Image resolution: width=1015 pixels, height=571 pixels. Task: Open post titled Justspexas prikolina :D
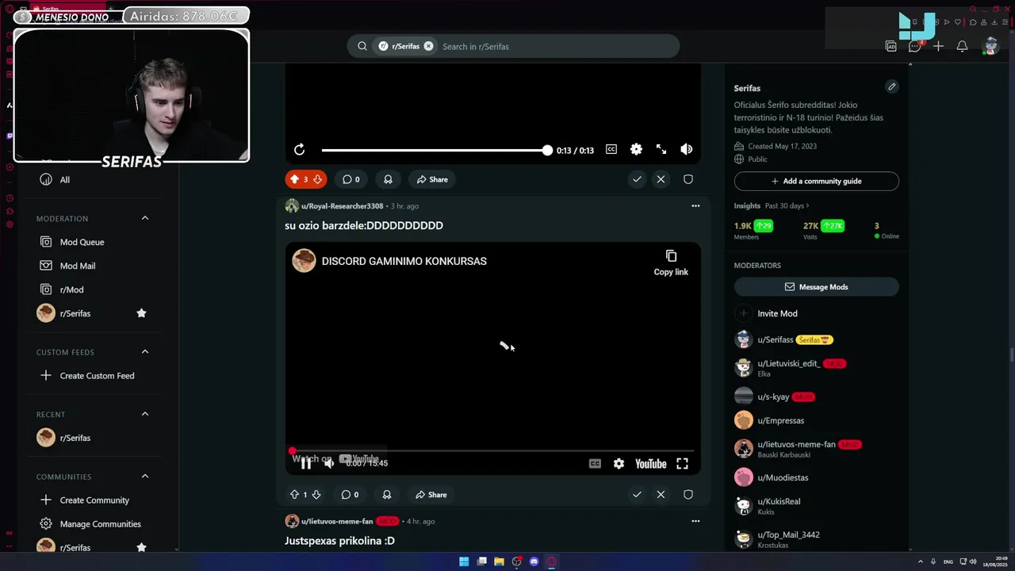[339, 541]
